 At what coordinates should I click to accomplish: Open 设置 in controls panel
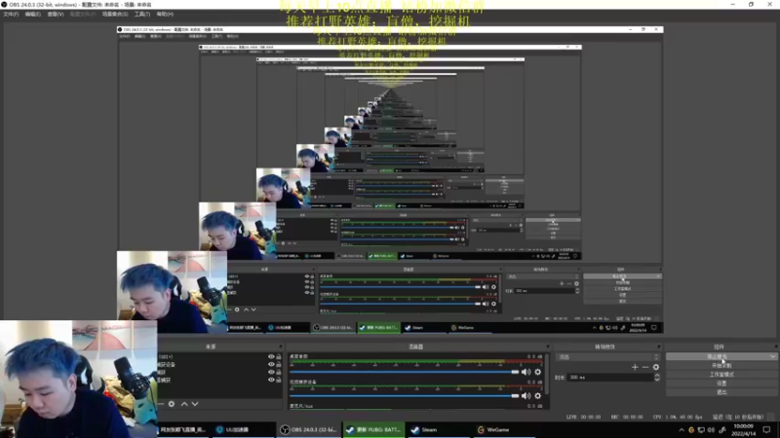point(721,383)
